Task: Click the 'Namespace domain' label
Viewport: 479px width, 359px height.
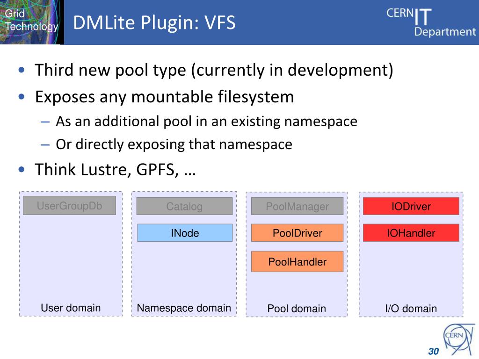Action: [184, 308]
